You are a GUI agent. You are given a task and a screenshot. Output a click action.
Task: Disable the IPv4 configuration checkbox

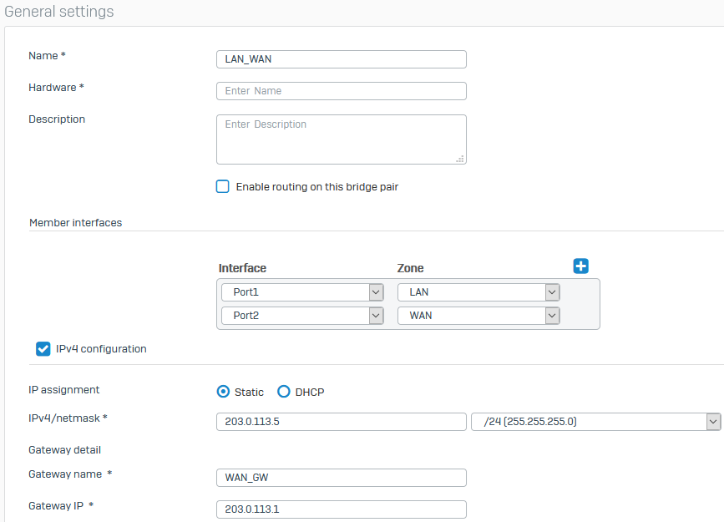[43, 348]
